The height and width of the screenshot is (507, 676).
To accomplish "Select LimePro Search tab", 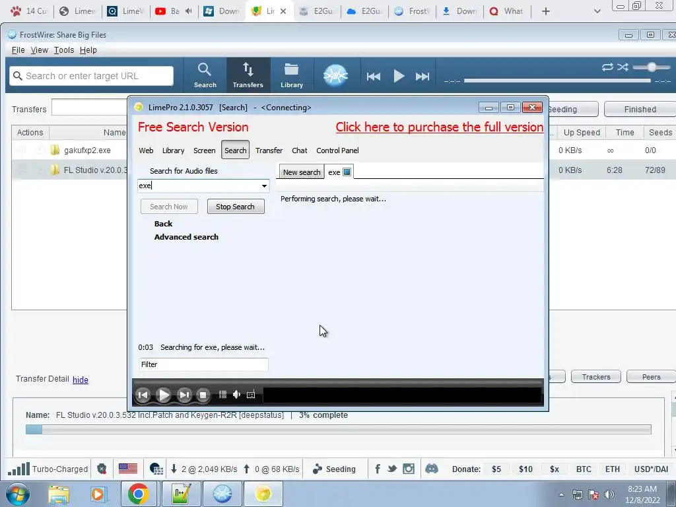I will [x=236, y=150].
